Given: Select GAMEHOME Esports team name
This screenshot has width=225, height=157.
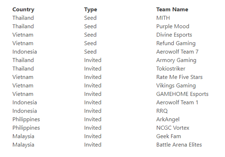Looking at the screenshot, I should tap(182, 94).
